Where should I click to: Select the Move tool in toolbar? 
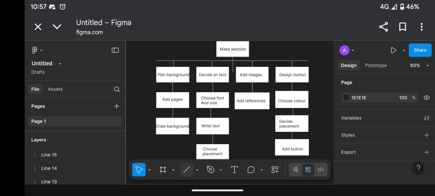(139, 170)
